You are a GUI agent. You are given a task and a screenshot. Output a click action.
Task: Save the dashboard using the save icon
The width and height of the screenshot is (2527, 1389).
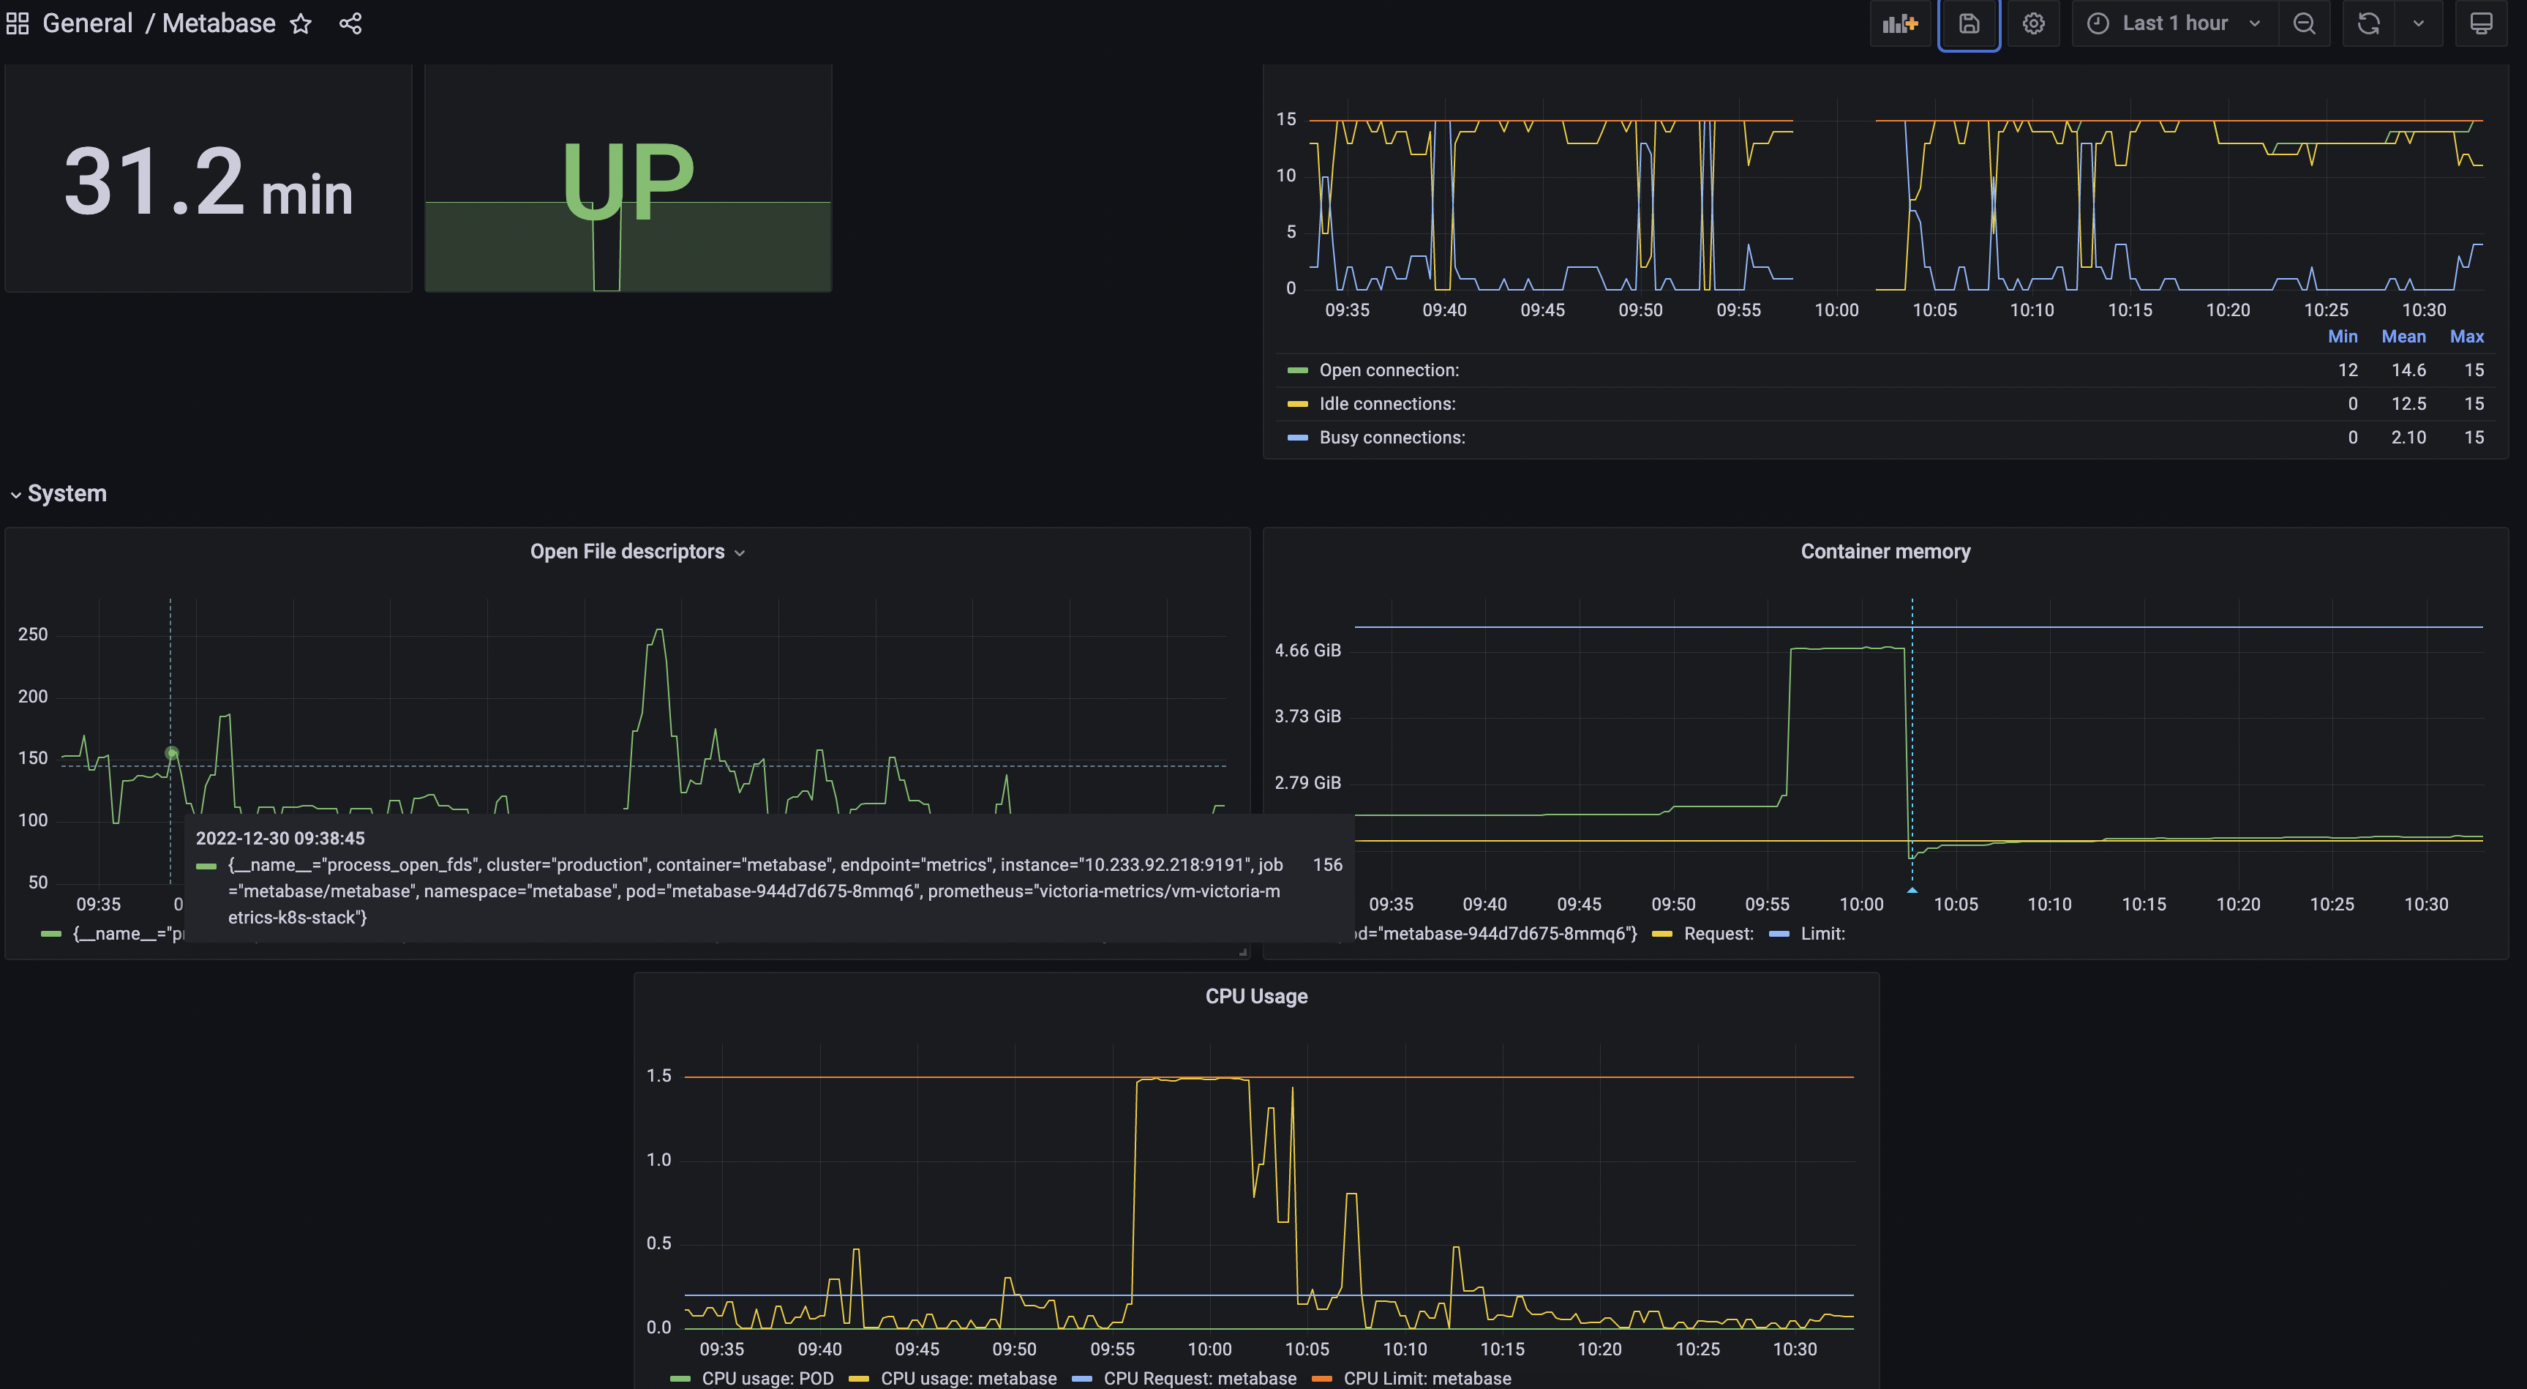(1969, 23)
